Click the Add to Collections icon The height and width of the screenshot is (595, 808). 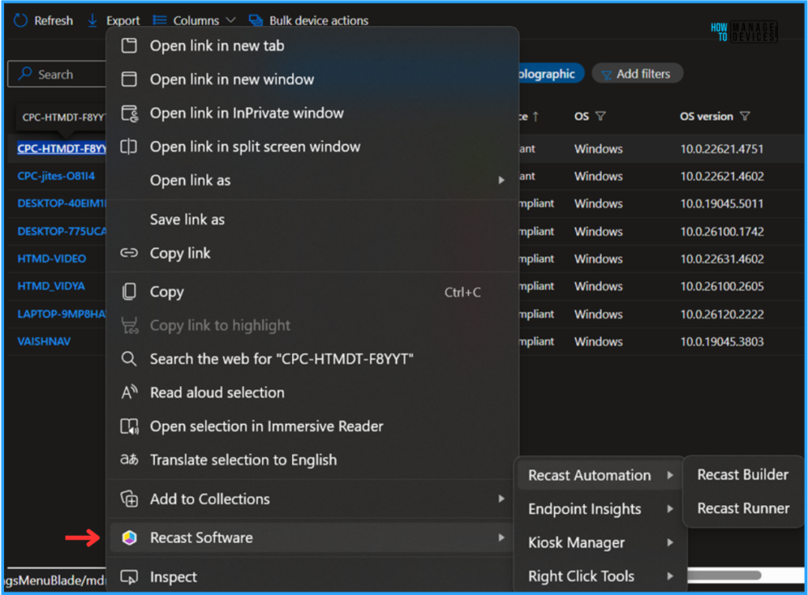click(129, 499)
